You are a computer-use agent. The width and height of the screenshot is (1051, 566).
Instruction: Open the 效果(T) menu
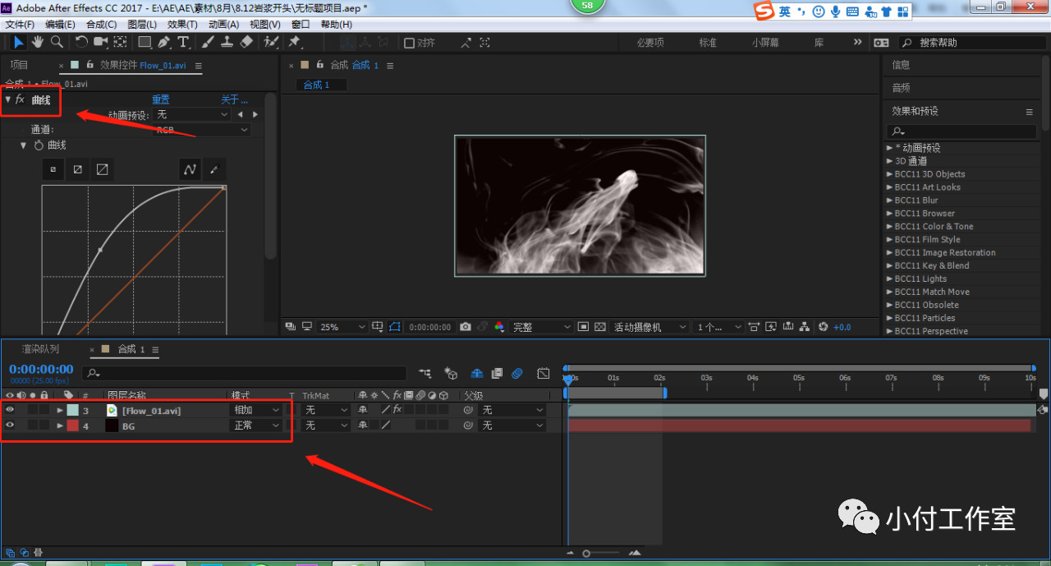(182, 25)
